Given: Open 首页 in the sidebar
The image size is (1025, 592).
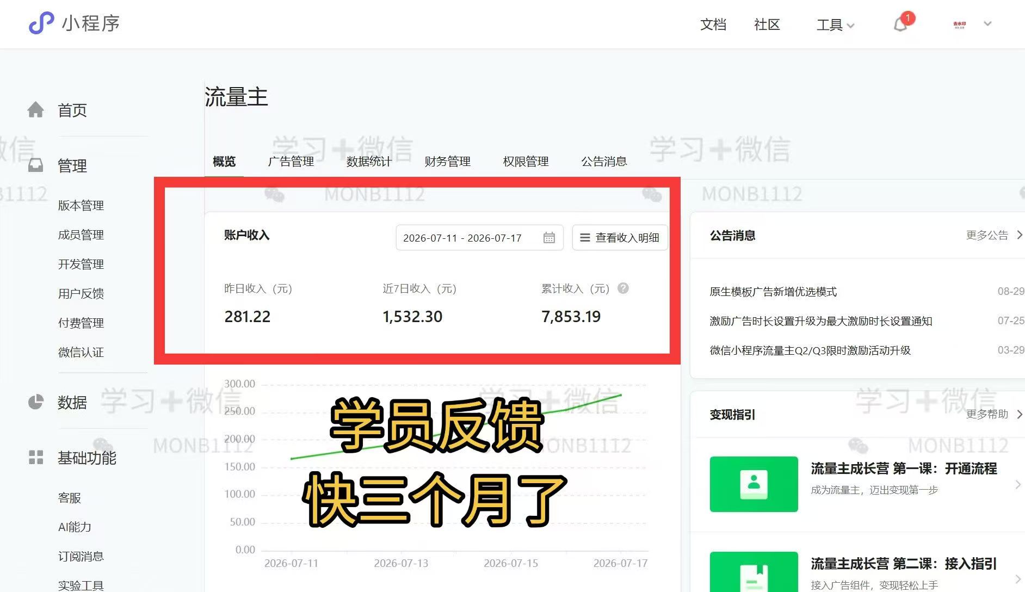Looking at the screenshot, I should click(72, 110).
